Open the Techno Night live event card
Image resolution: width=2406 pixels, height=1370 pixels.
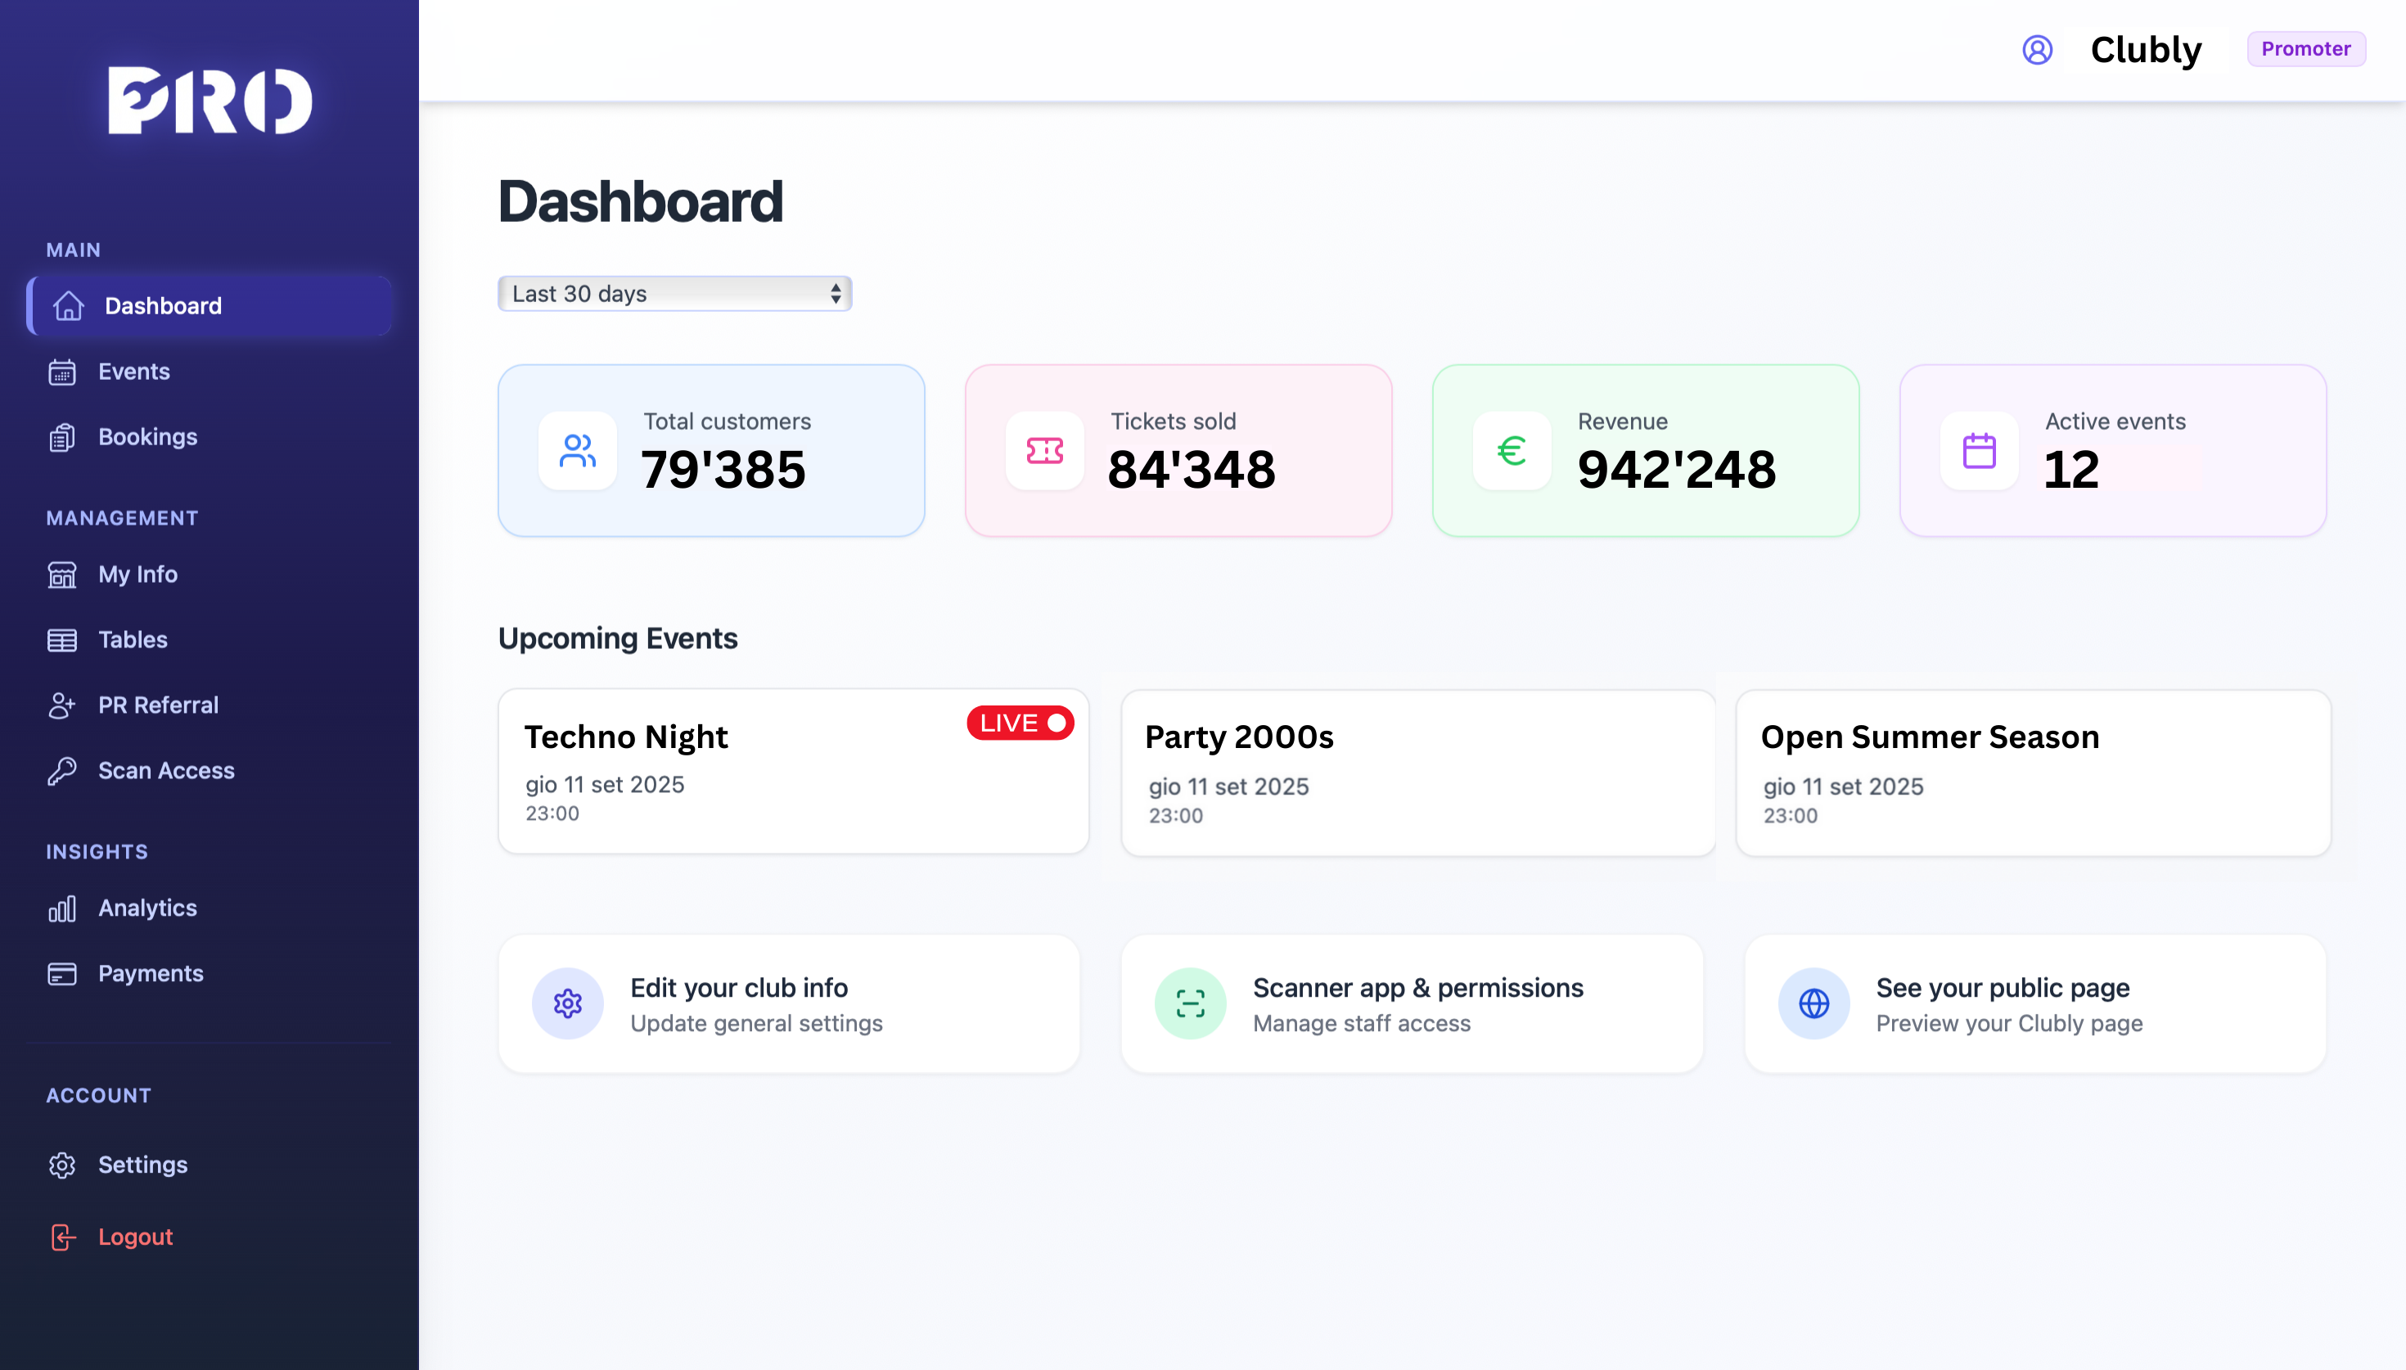[793, 772]
